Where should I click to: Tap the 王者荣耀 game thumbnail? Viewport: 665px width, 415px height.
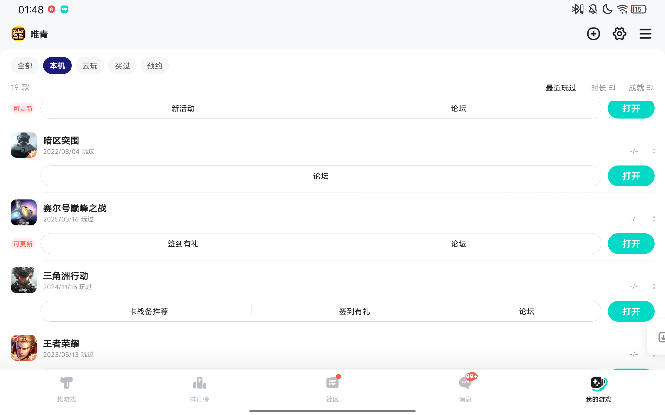(24, 348)
